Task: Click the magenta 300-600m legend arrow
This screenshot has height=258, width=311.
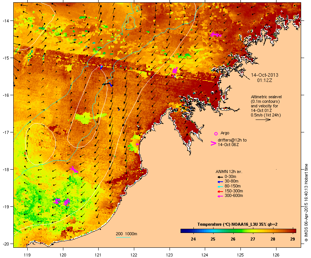Action: [x=220, y=196]
